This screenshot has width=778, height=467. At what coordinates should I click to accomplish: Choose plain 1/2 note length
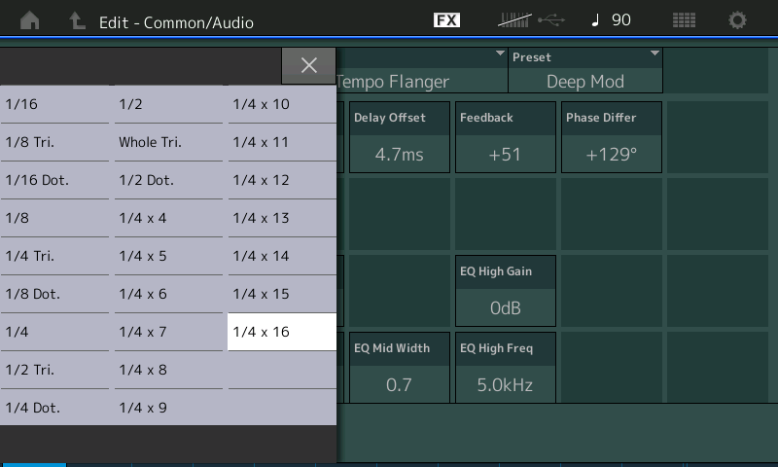point(168,104)
